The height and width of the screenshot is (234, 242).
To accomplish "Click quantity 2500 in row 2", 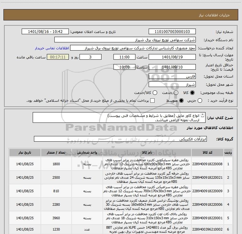I will tap(56, 177).
